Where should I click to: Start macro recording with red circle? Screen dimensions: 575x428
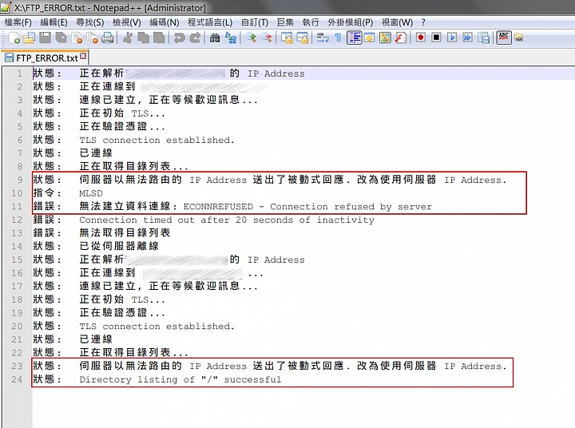coord(421,38)
